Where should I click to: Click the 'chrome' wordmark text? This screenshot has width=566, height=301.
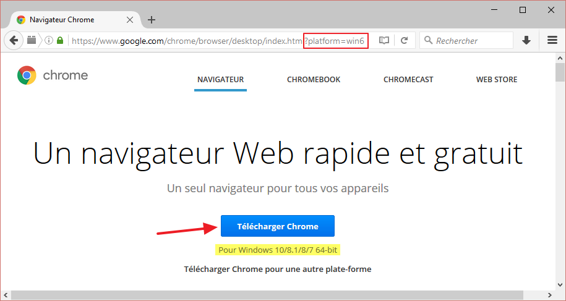66,75
